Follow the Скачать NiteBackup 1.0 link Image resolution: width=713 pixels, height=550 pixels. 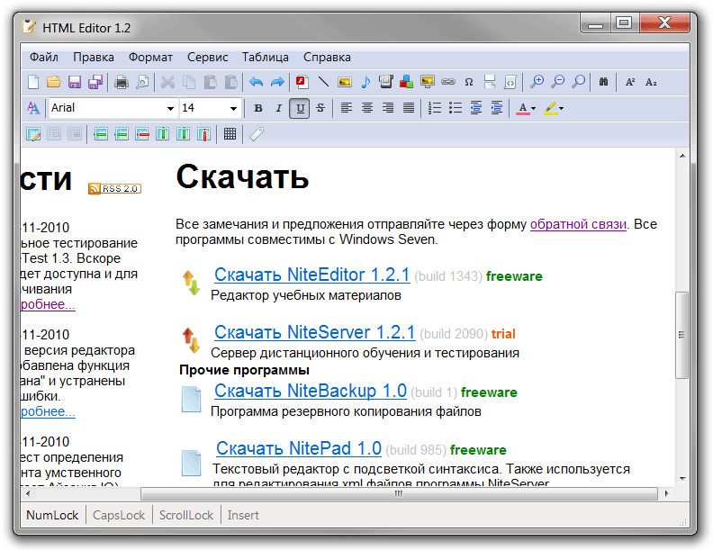(x=311, y=391)
